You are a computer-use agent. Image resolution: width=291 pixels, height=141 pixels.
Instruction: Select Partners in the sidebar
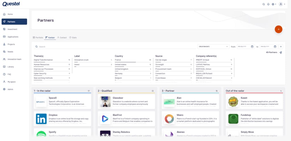pyautogui.click(x=14, y=22)
